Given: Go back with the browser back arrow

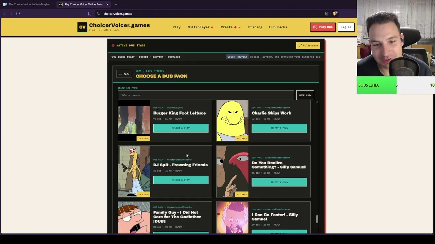Looking at the screenshot, I should (4, 14).
